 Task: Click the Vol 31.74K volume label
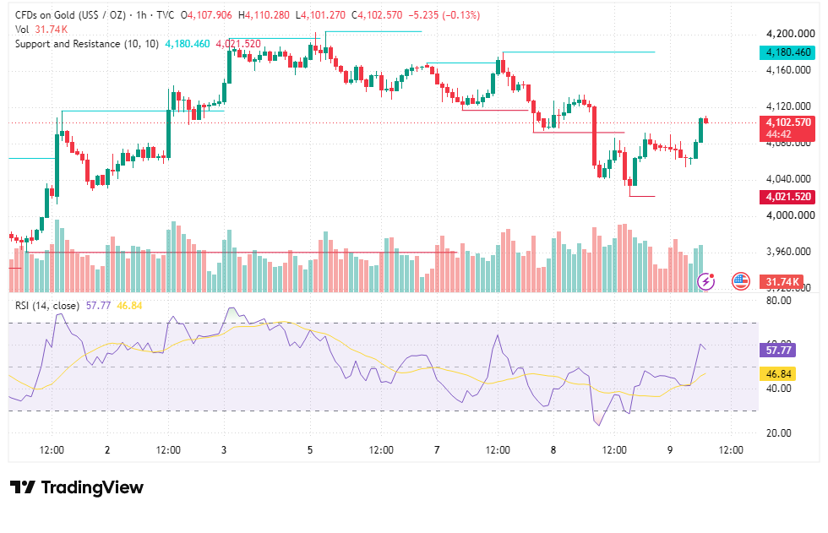pos(41,30)
